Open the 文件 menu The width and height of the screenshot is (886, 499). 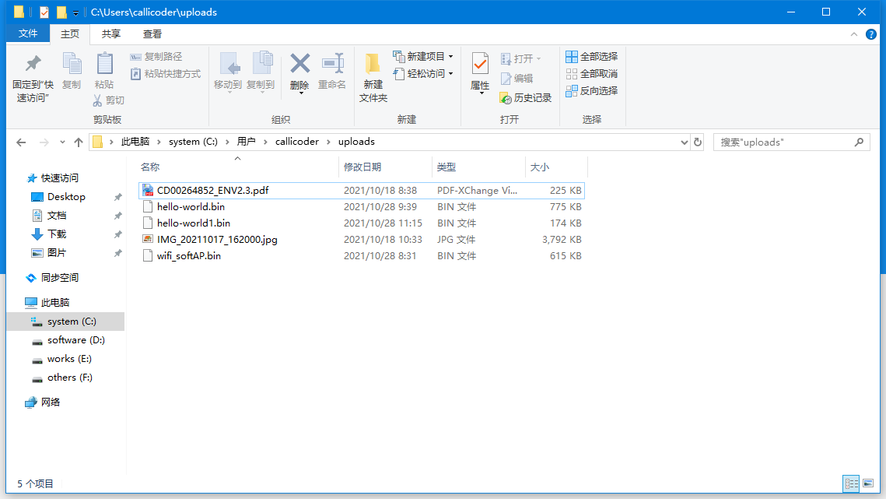pos(27,33)
